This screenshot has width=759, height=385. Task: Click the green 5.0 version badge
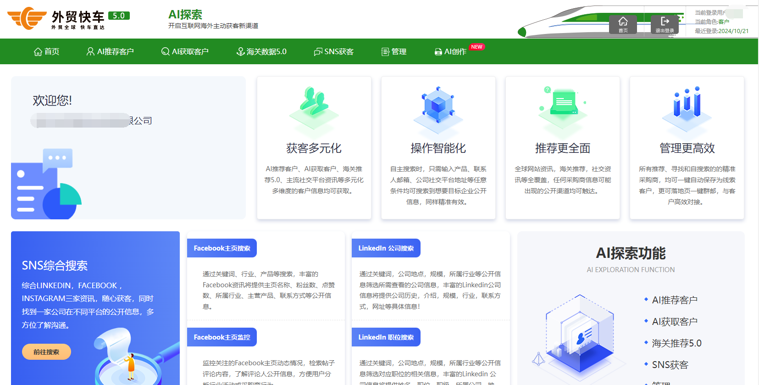tap(119, 16)
